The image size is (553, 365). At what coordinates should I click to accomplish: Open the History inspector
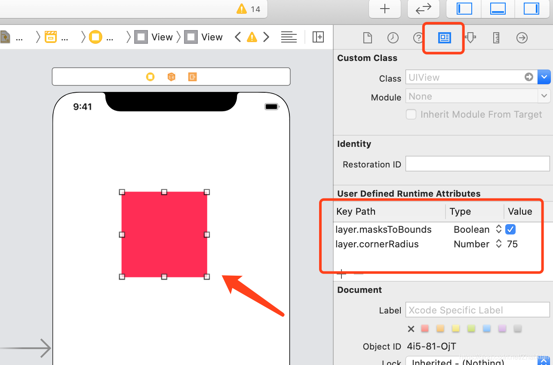(393, 37)
